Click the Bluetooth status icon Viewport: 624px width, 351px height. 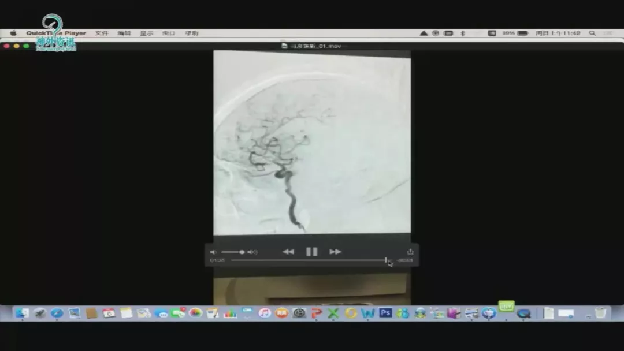[x=463, y=33]
